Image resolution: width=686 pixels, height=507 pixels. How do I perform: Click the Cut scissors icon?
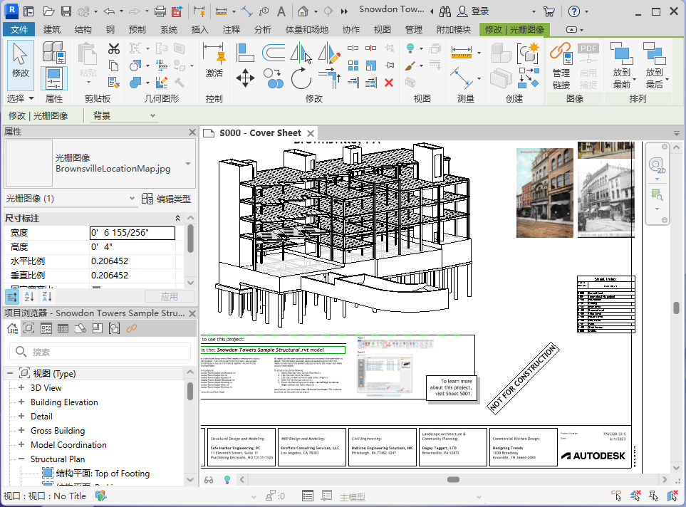[x=113, y=49]
